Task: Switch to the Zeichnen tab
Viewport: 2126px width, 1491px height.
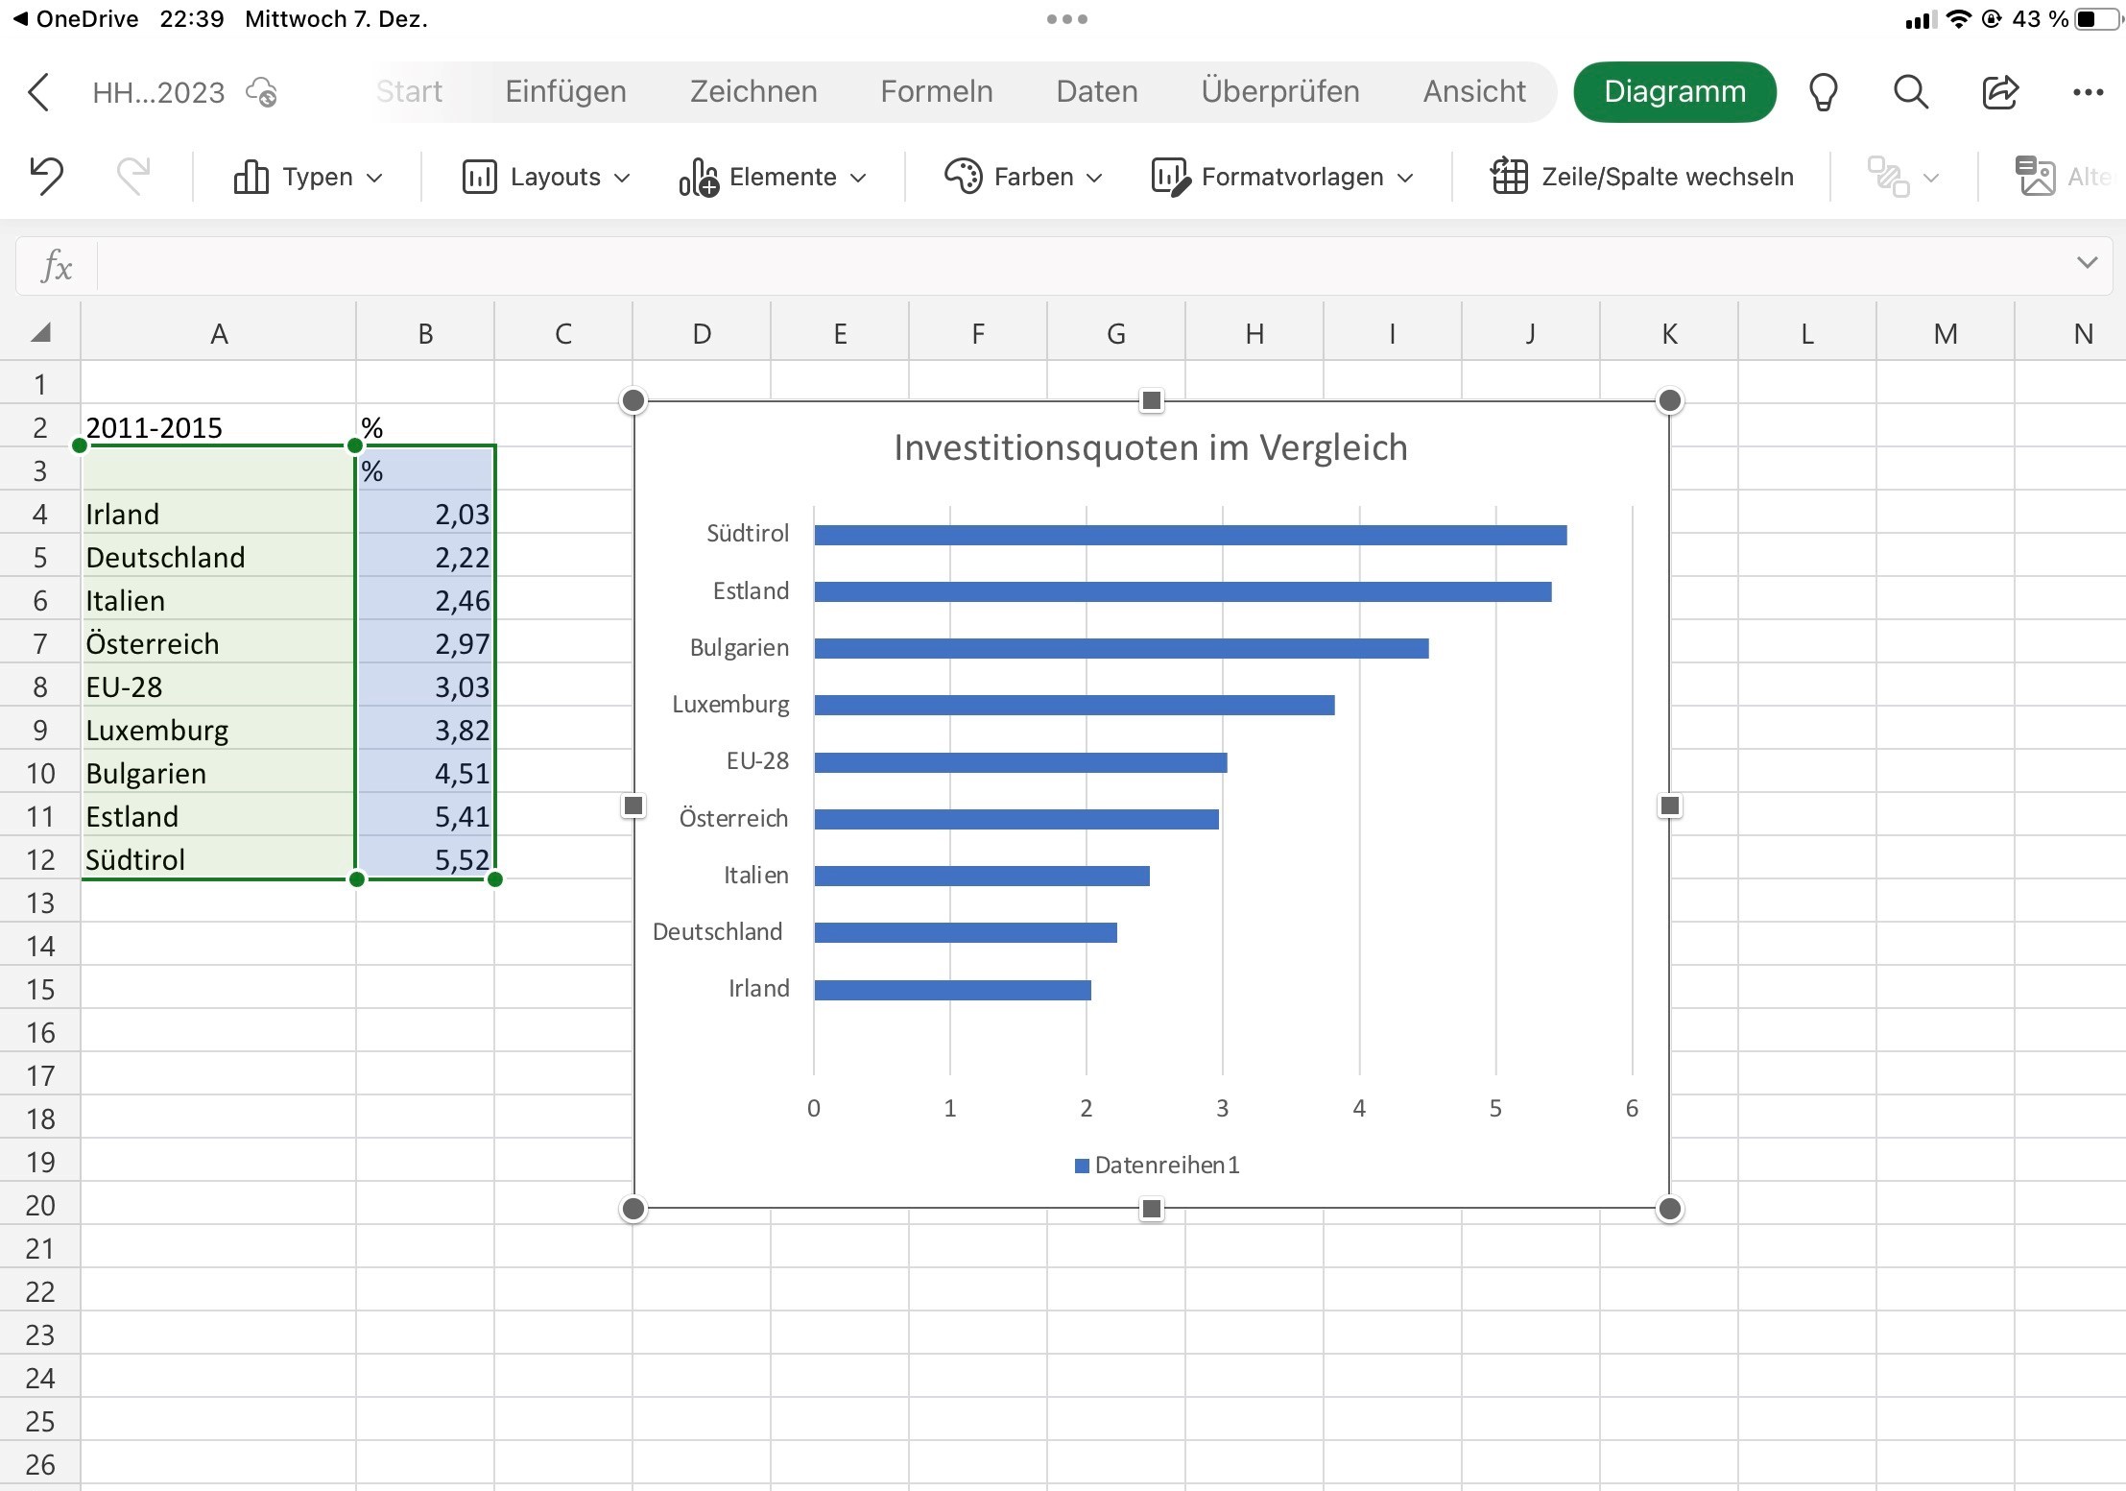Action: point(753,91)
